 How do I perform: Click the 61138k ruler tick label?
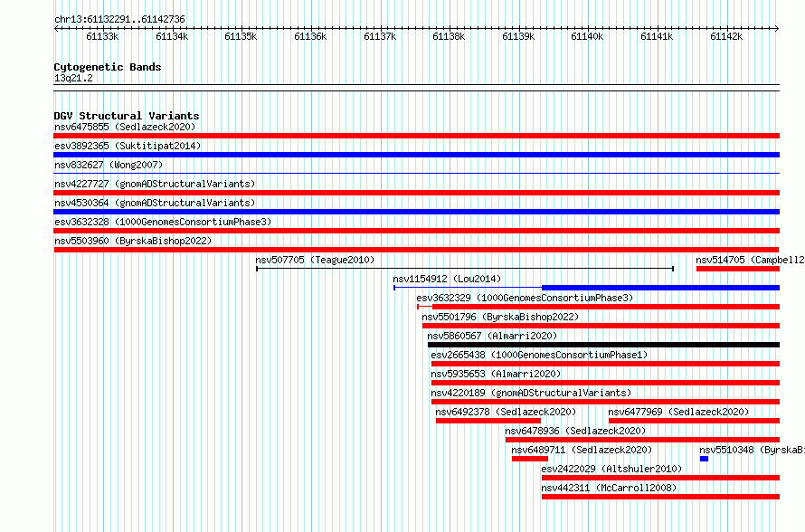(450, 36)
